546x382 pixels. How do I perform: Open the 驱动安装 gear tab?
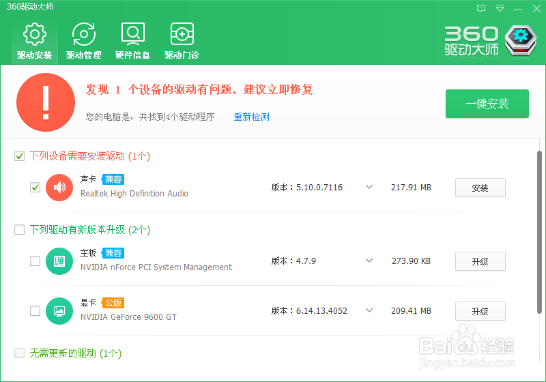pyautogui.click(x=35, y=41)
